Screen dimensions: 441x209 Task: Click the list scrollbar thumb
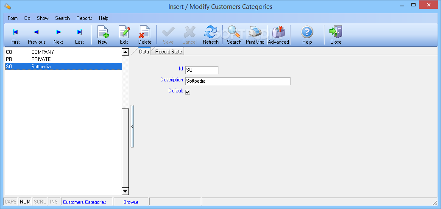pyautogui.click(x=125, y=148)
